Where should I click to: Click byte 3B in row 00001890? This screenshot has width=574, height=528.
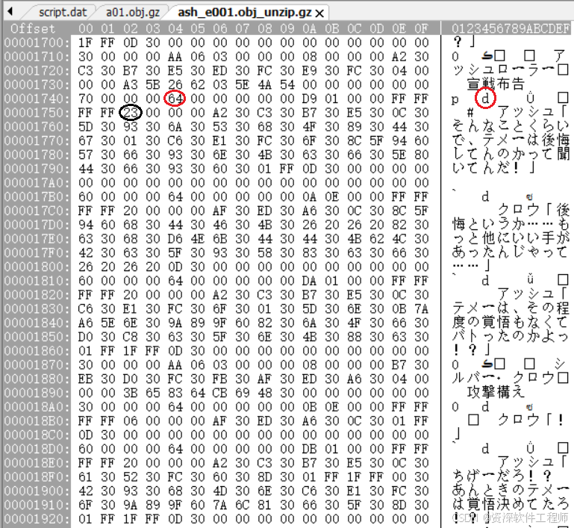(131, 393)
